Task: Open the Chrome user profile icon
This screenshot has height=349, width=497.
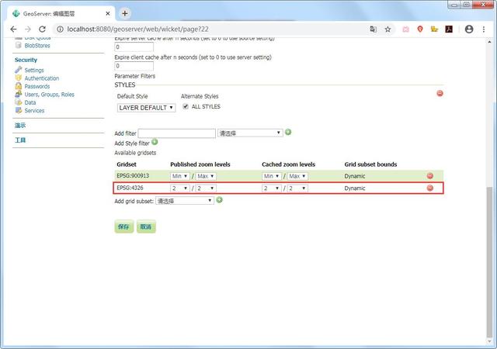Action: click(469, 29)
